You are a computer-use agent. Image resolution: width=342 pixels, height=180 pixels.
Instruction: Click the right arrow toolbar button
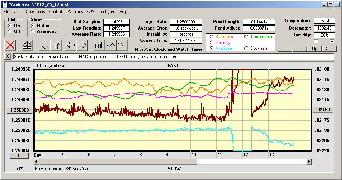[x=82, y=45]
